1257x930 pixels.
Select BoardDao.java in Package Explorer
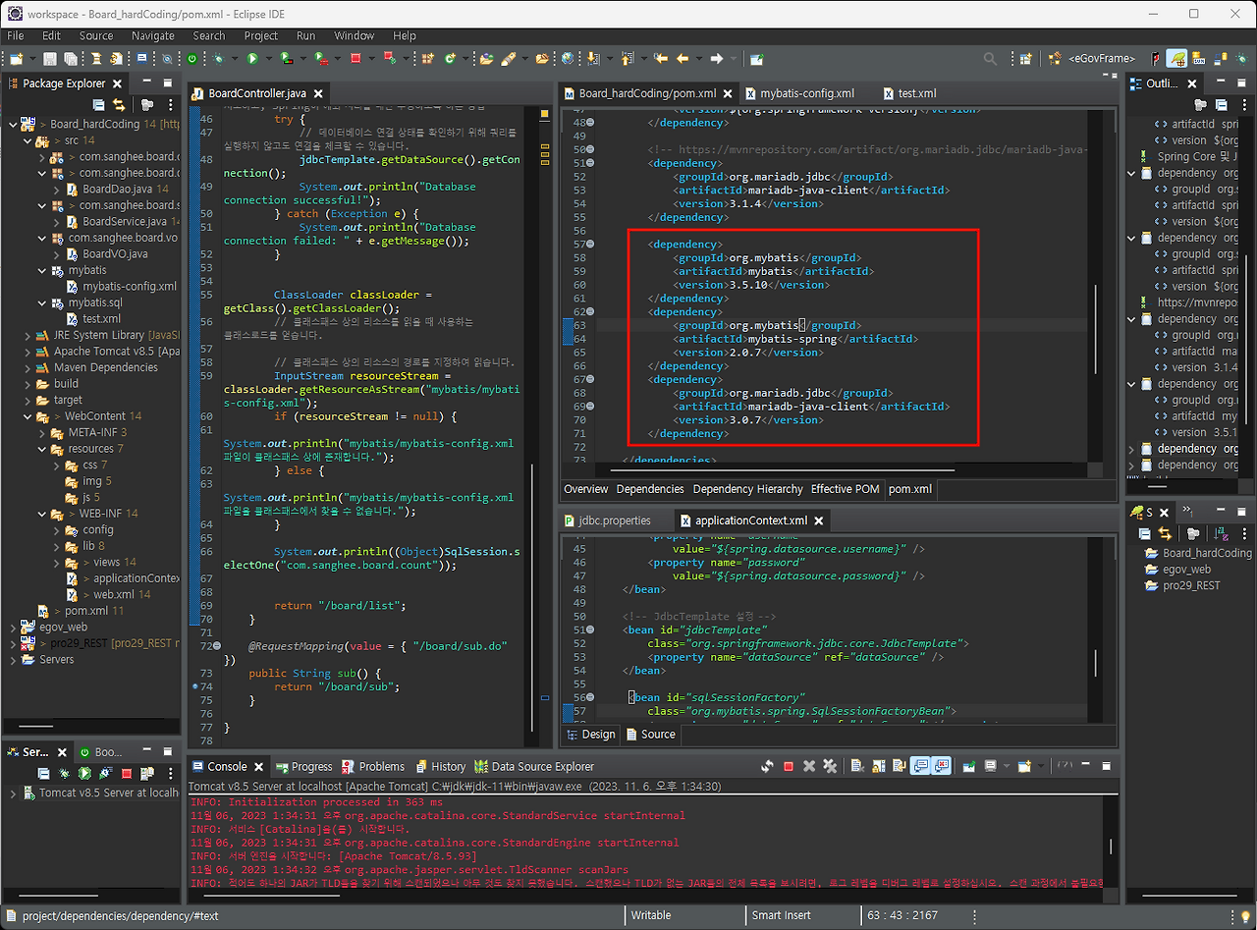coord(125,189)
